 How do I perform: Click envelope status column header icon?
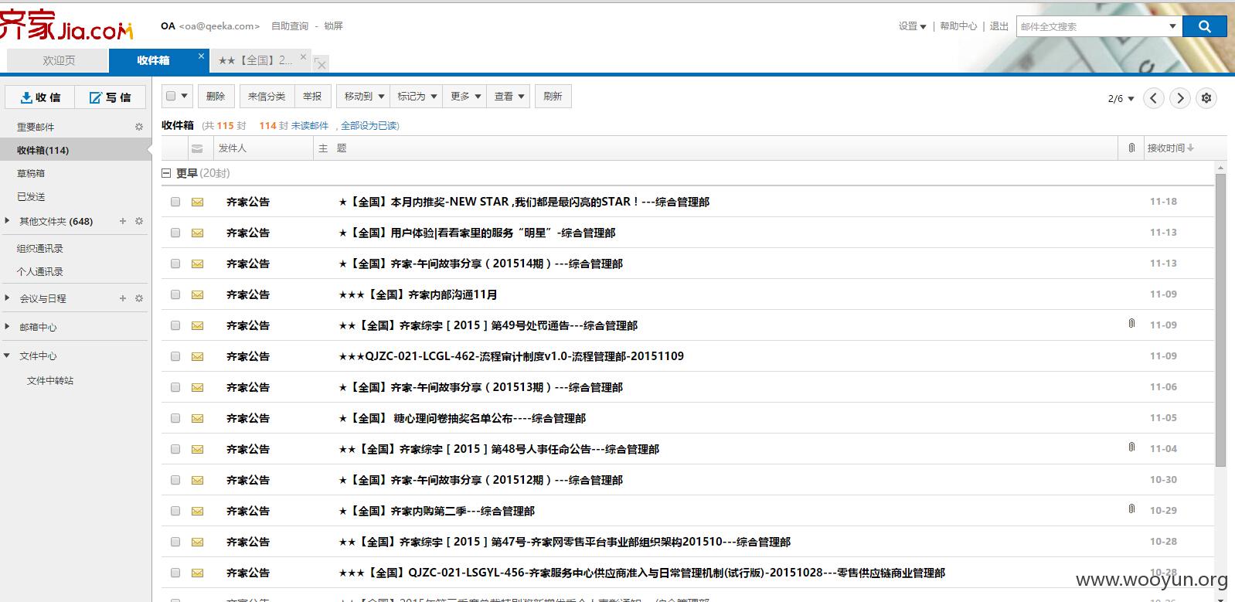pos(197,148)
